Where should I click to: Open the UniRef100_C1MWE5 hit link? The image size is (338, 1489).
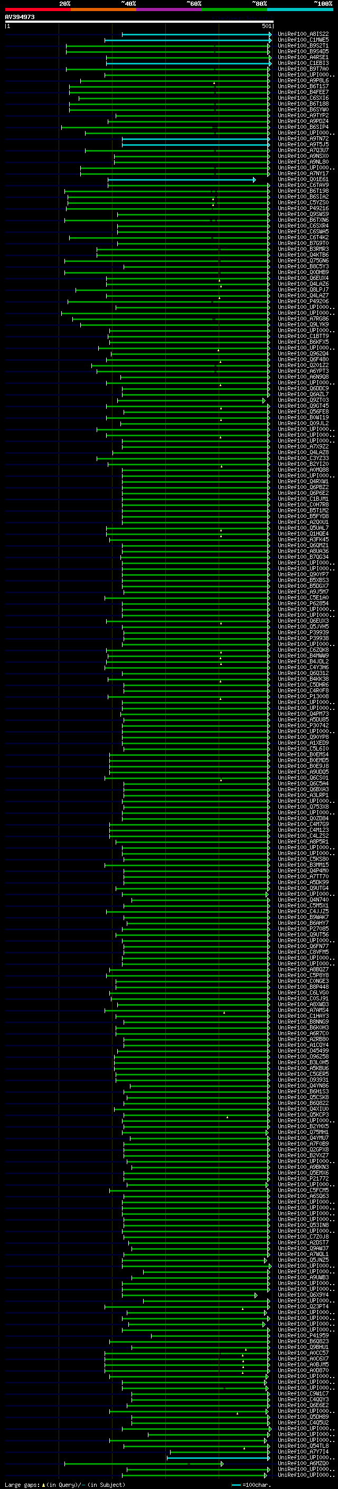[x=303, y=40]
